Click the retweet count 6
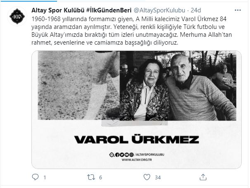This screenshot has width=250, height=188. [100, 177]
